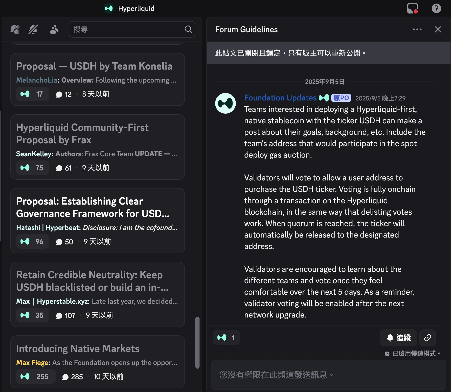Click the message timestamp 2025/9/5 晚上7:29
The height and width of the screenshot is (392, 451).
pos(380,98)
